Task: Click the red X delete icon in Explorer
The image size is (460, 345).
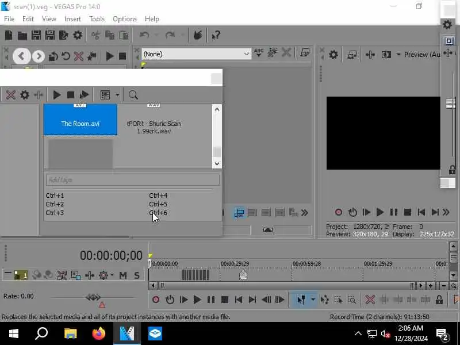Action: (x=79, y=56)
